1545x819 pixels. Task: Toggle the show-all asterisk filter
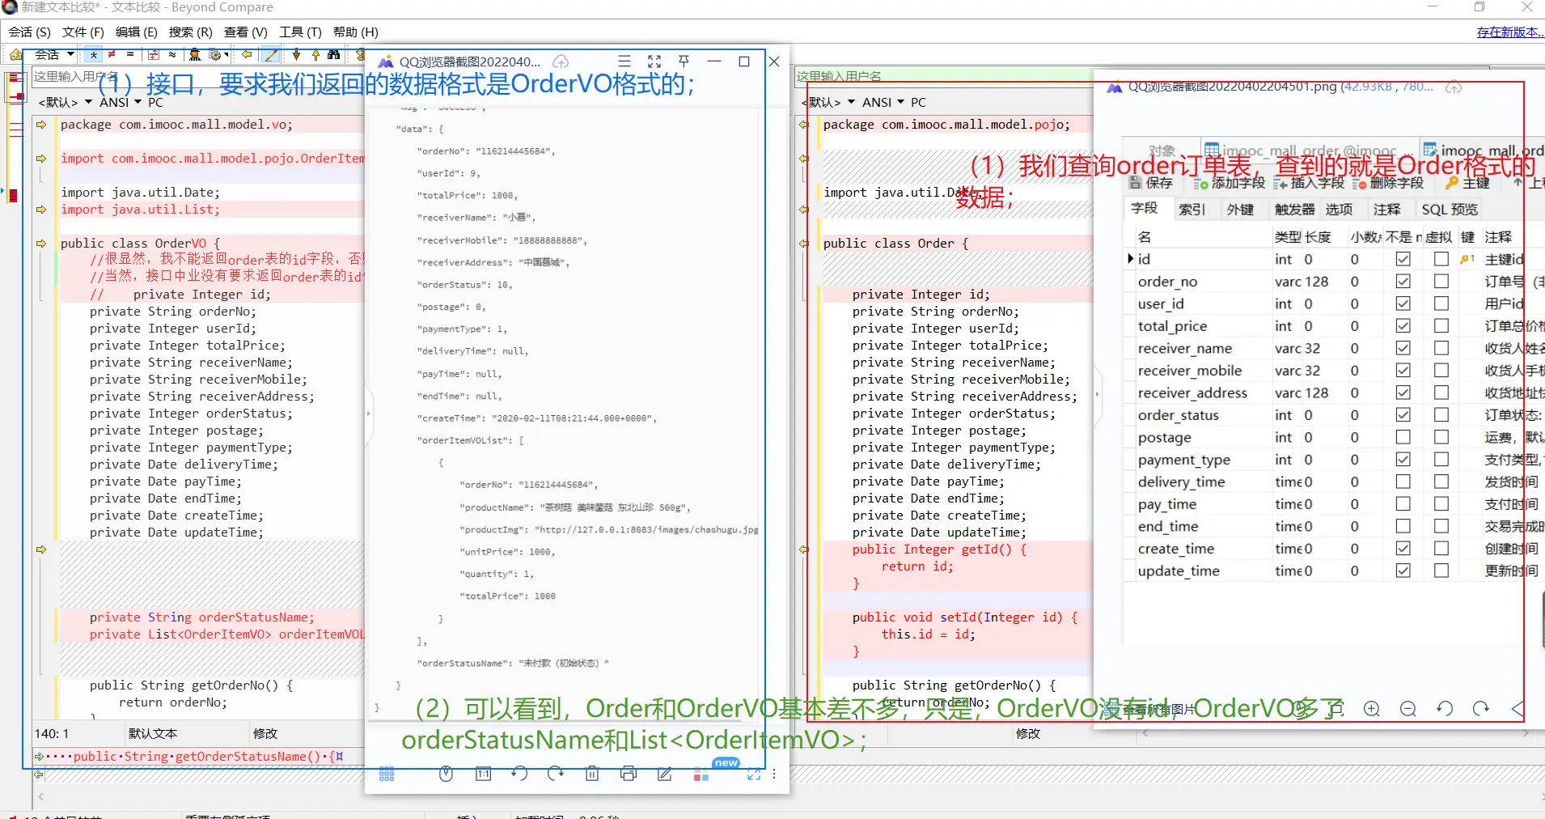(x=94, y=55)
